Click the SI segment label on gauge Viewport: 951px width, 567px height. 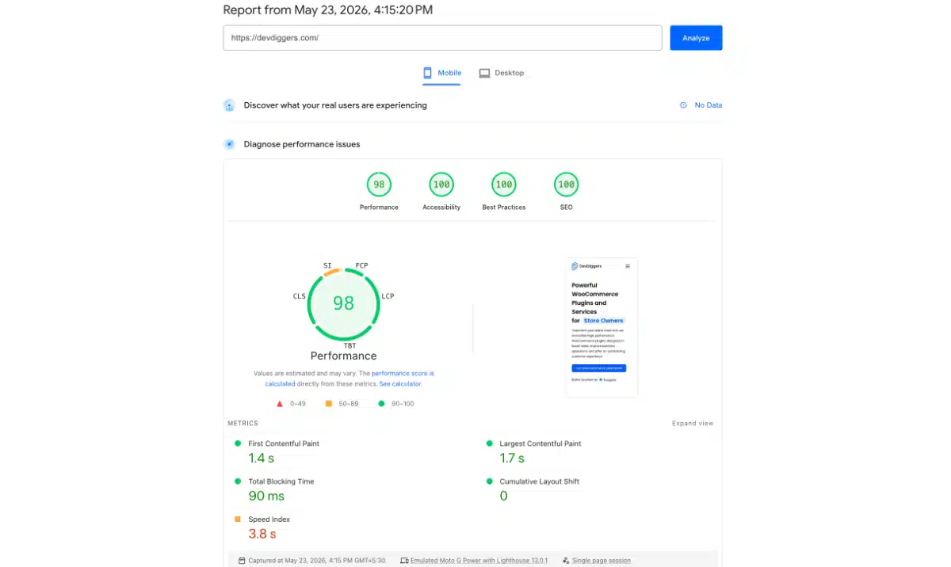click(x=327, y=265)
